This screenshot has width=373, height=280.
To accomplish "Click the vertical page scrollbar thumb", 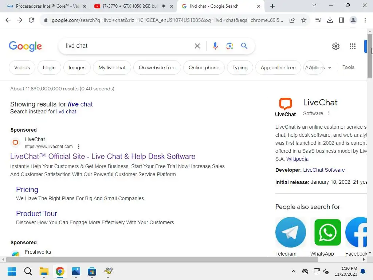I will [370, 56].
